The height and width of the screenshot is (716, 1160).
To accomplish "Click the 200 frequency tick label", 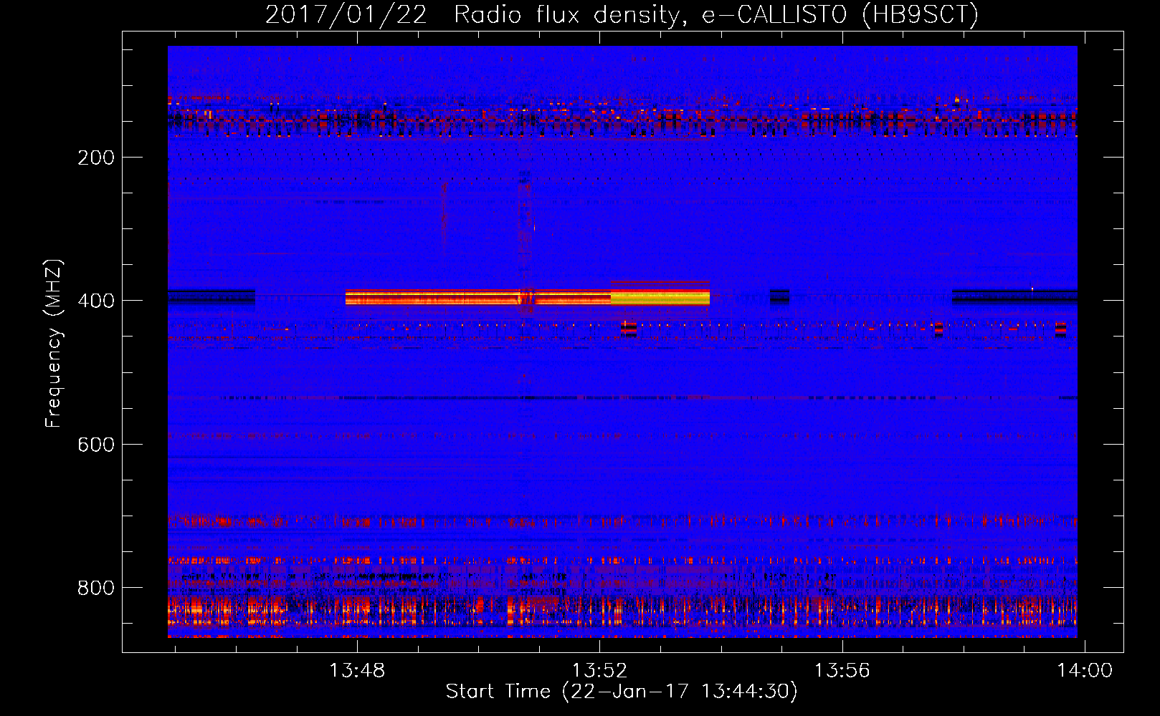I will (96, 158).
